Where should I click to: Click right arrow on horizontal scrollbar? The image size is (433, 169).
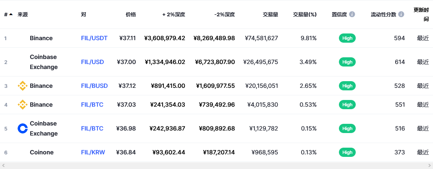coord(429,166)
